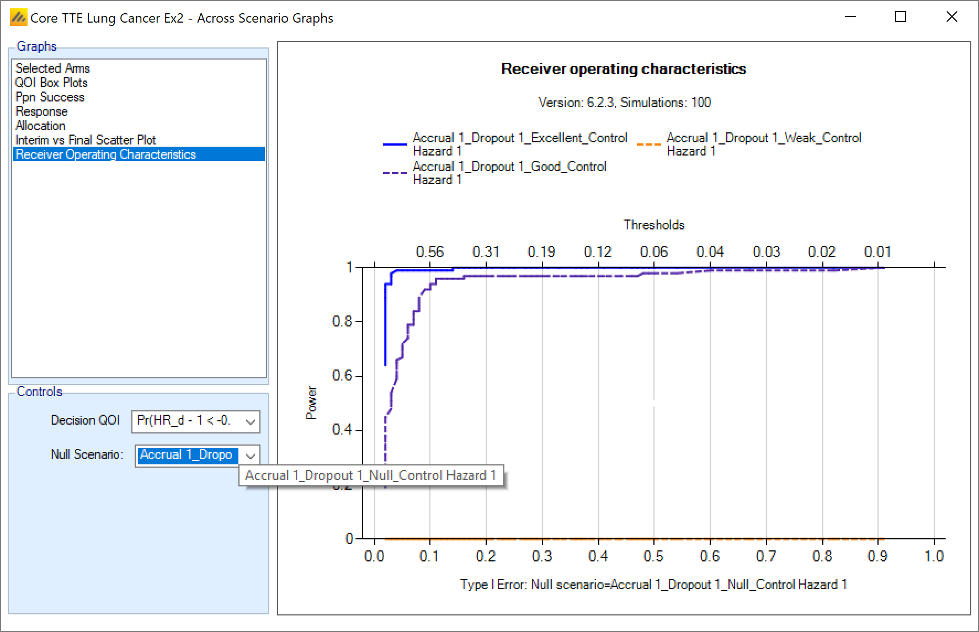Screen dimensions: 979x632
Task: Click the Null Scenario selected value
Action: 187,455
